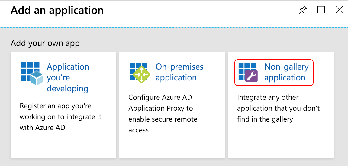Maximize the Add an application blade
The image size is (348, 166).
click(321, 10)
